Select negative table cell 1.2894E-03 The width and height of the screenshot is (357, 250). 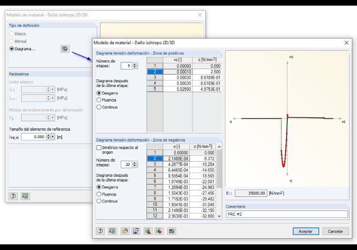pos(176,187)
